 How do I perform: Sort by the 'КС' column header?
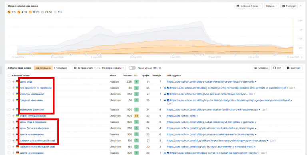click(x=136, y=76)
